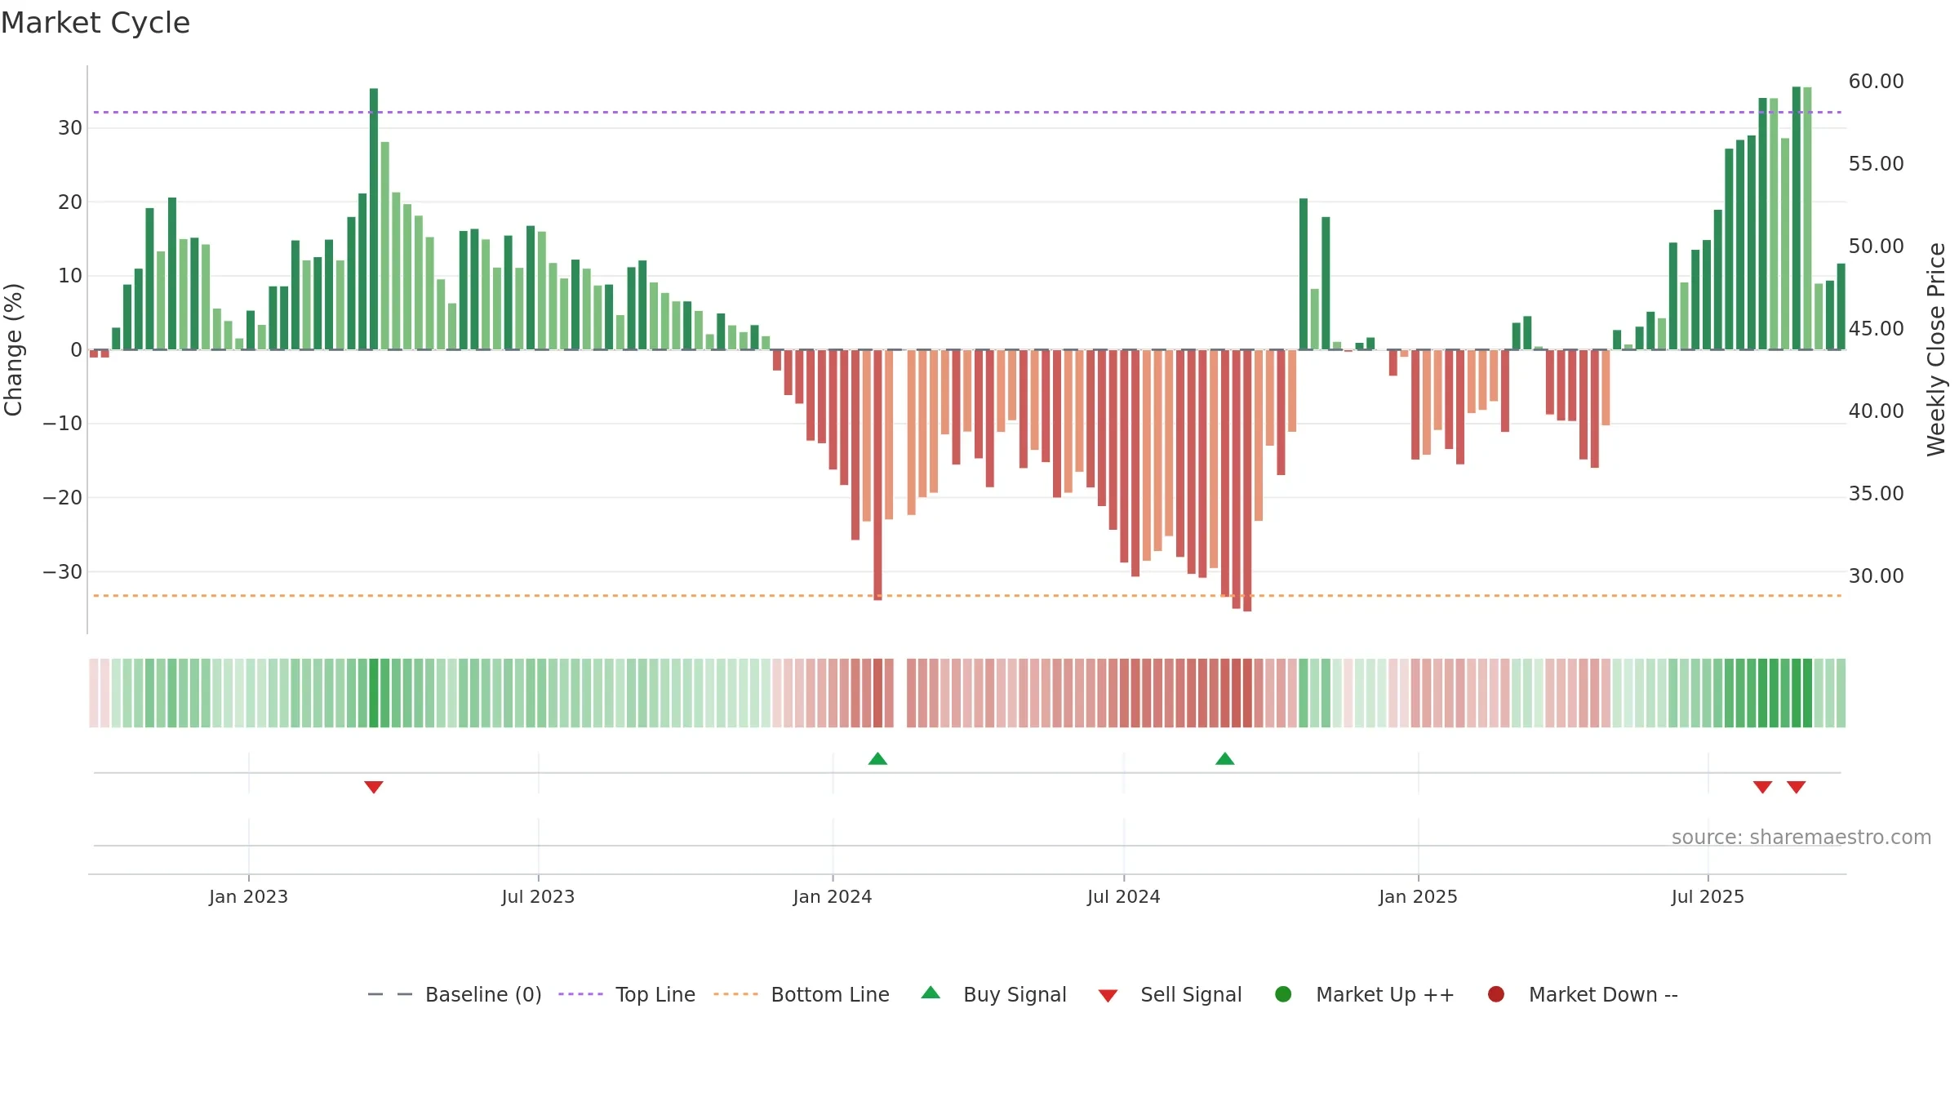Click the orange dotted bottom line on chart

(967, 596)
